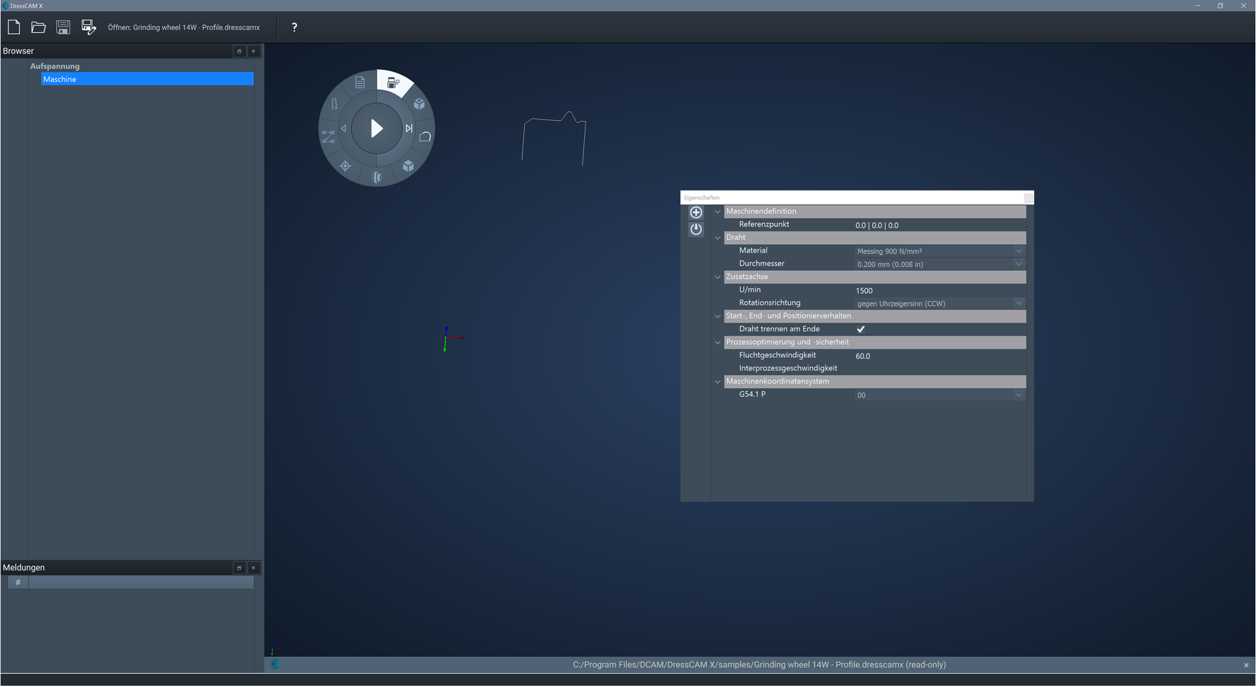Screen dimensions: 1256x687
Task: Collapse the Zusatzachse section
Action: click(x=718, y=277)
